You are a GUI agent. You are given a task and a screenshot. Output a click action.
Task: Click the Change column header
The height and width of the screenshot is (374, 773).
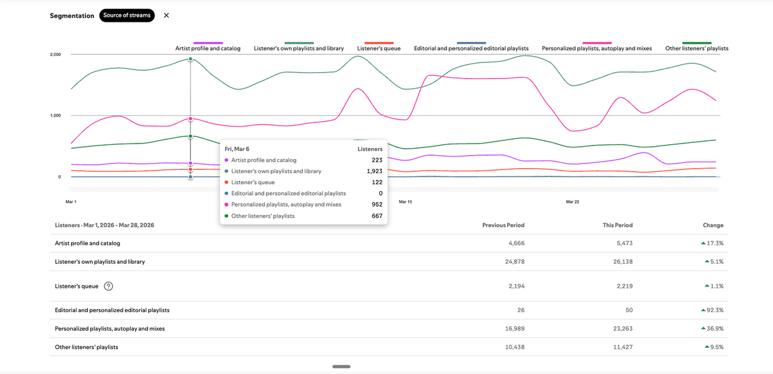713,225
